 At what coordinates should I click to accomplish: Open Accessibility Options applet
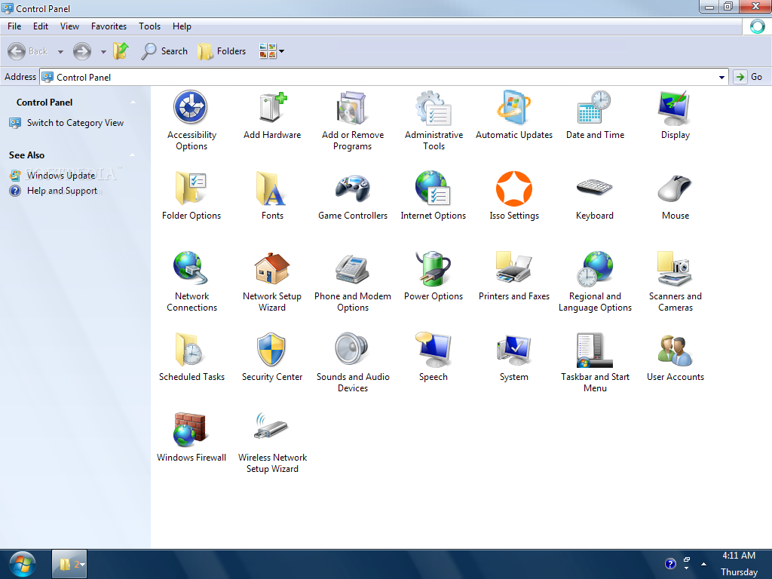[x=191, y=120]
